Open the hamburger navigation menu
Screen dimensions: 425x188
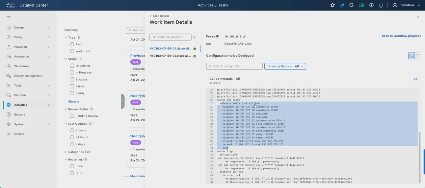click(x=9, y=18)
